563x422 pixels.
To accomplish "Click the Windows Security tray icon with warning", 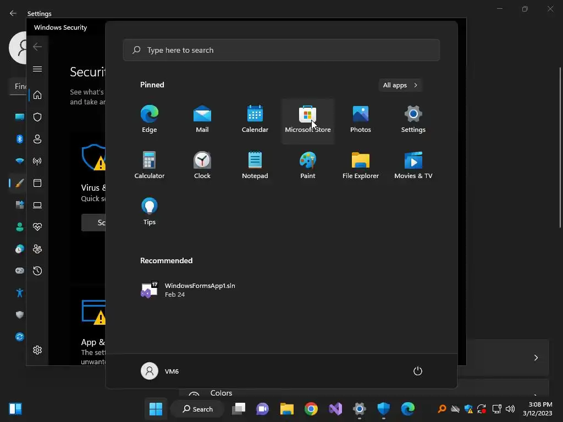I will pyautogui.click(x=468, y=409).
